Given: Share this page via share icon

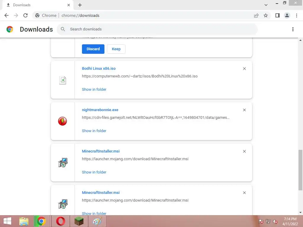Looking at the screenshot, I should tap(256, 15).
